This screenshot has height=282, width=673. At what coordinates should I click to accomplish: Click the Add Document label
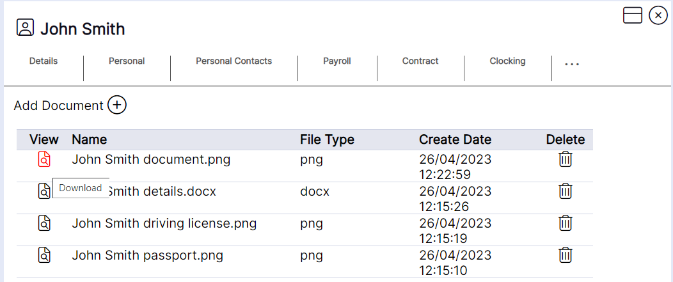coord(58,106)
